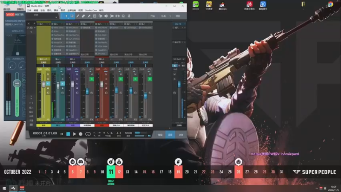Open the dropdown arrow beside 乐曲 button
The image size is (341, 192).
click(170, 16)
